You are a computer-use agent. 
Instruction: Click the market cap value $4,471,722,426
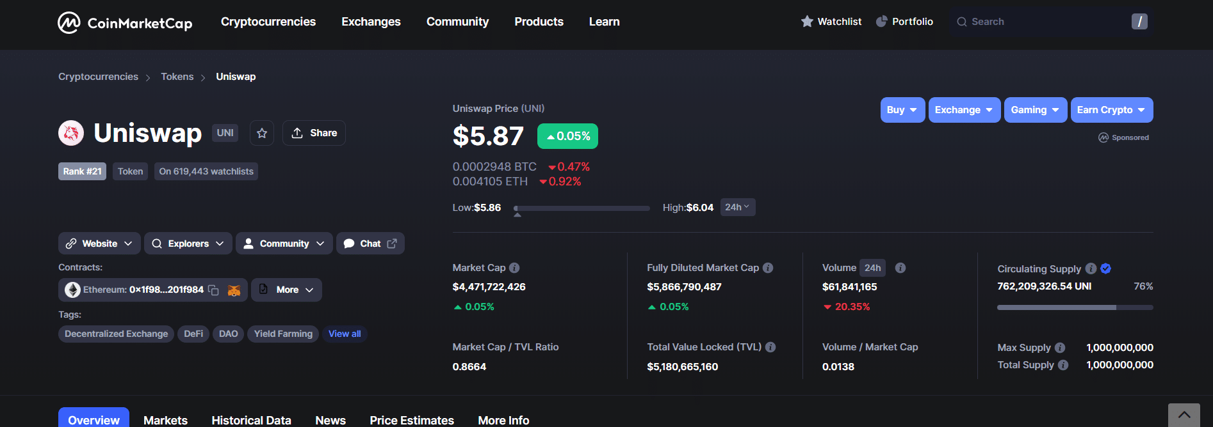[x=489, y=287]
